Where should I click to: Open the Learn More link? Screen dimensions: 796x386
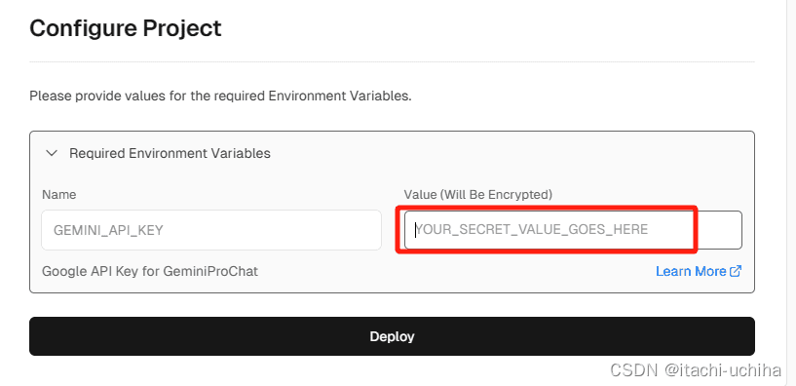pos(691,271)
